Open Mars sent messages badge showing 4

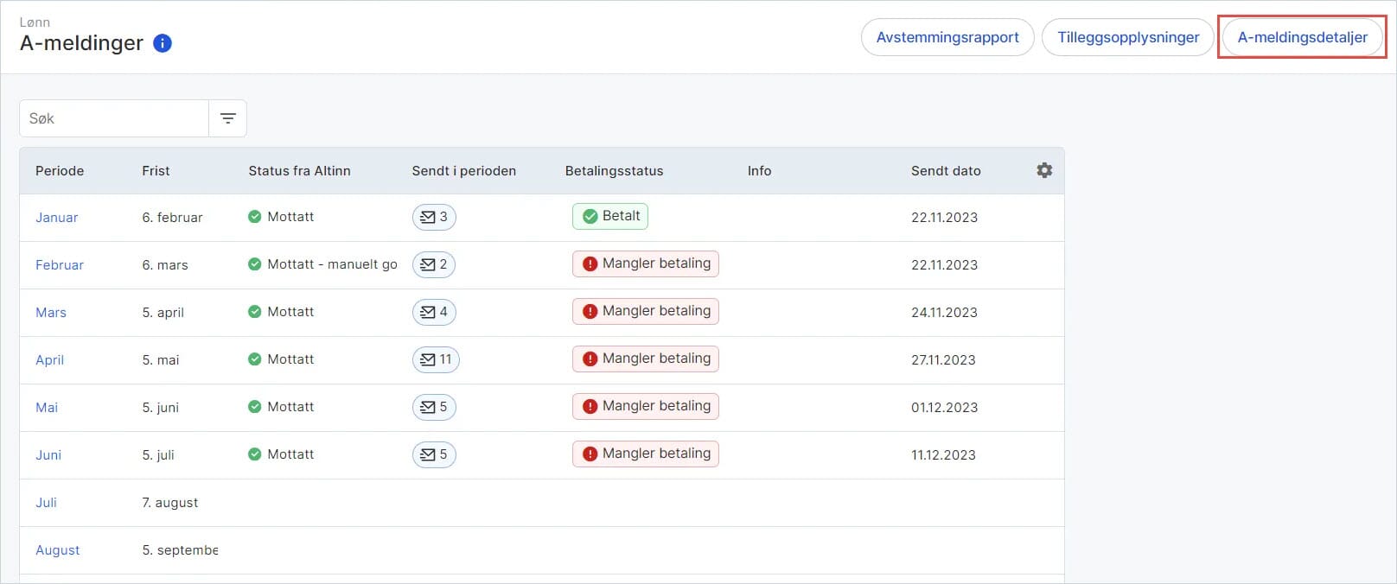click(x=434, y=312)
